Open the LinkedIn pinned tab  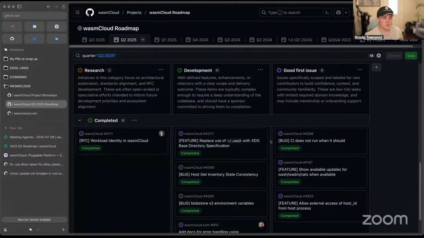point(57,39)
